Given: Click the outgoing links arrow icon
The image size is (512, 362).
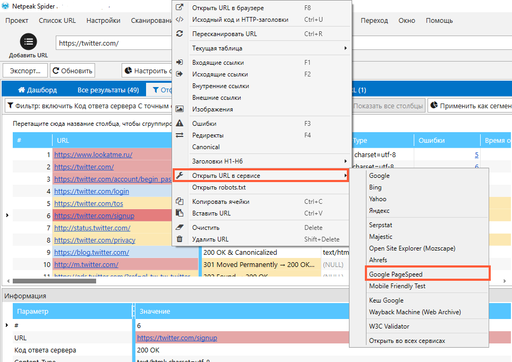Looking at the screenshot, I should click(x=180, y=74).
